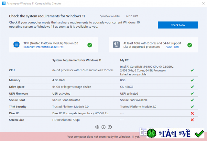Image resolution: width=207 pixels, height=141 pixels.
Task: Click the red X in Screen Size row
Action: click(192, 120)
